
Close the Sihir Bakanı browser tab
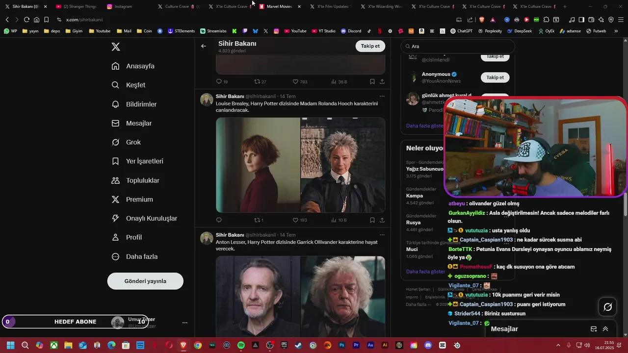coord(45,6)
